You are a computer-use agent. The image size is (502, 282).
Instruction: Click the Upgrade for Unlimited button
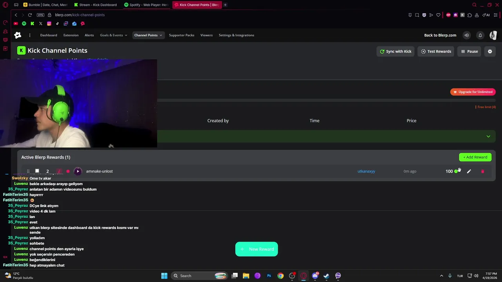click(x=473, y=92)
